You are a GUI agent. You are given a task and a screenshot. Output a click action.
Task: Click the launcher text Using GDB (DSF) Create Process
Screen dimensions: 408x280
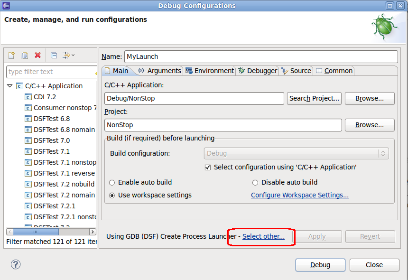[x=171, y=236]
